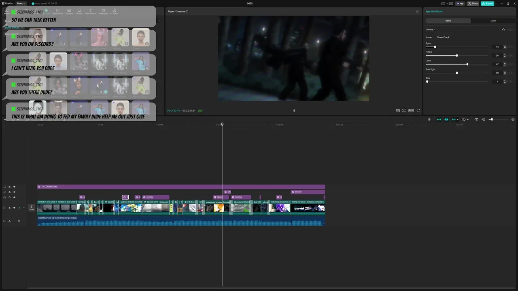Open more options on the main video track

tap(24, 208)
